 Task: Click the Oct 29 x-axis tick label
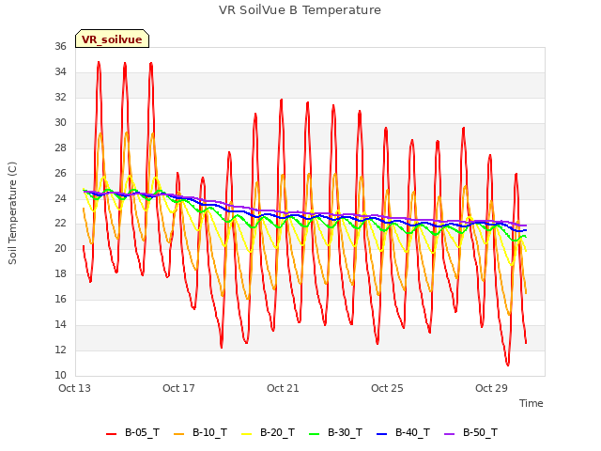click(x=491, y=388)
